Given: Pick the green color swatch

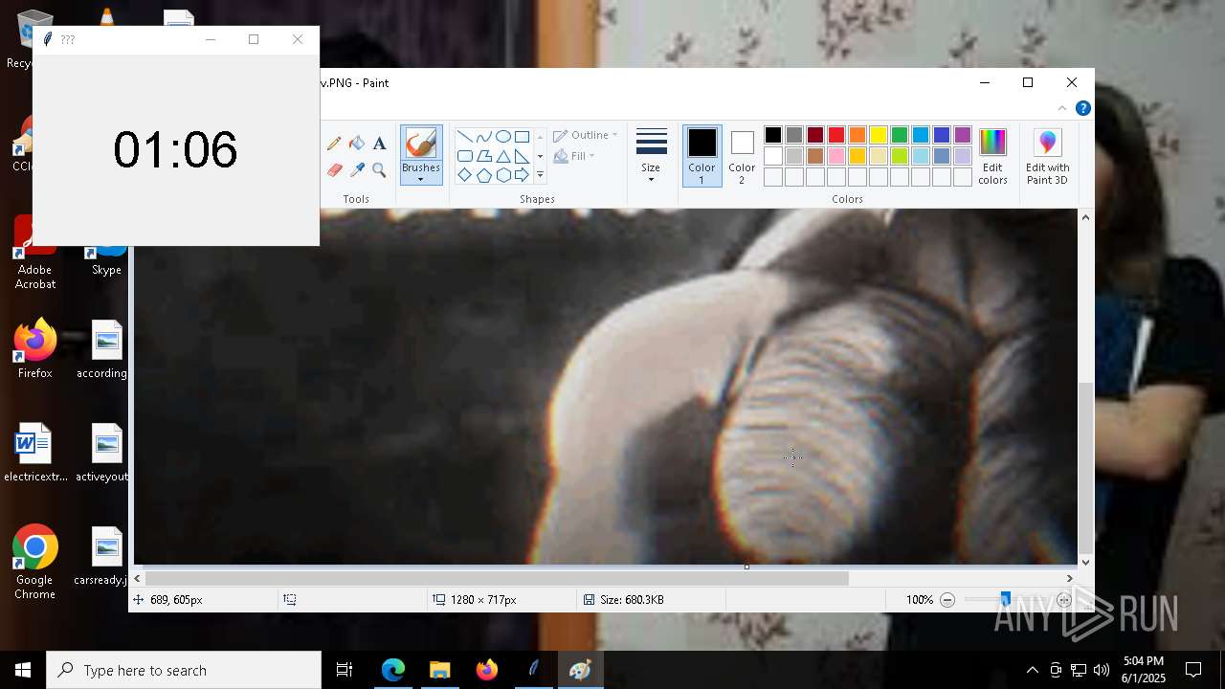Looking at the screenshot, I should point(900,135).
